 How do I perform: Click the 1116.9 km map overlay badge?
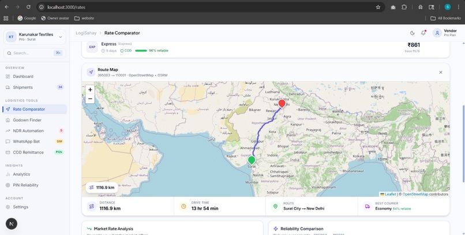(102, 188)
